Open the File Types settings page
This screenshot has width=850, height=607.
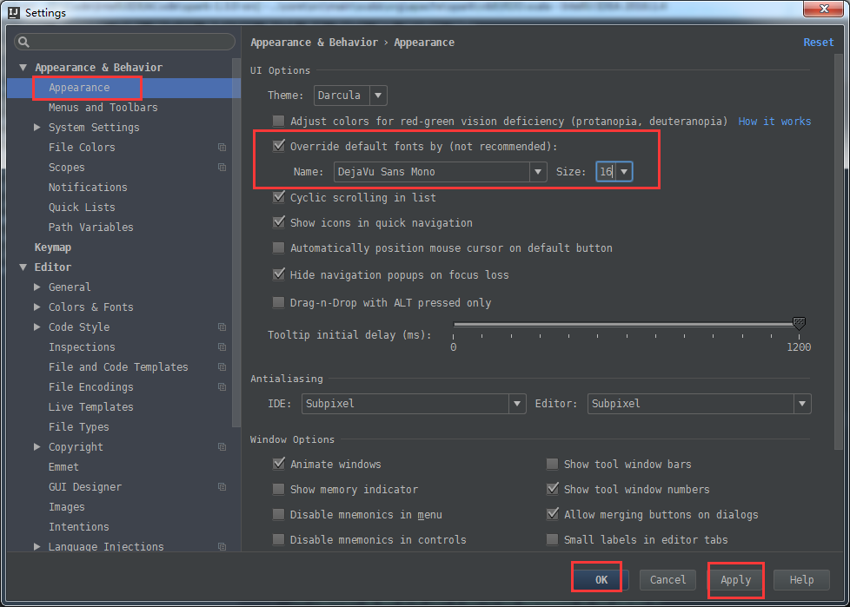point(78,427)
